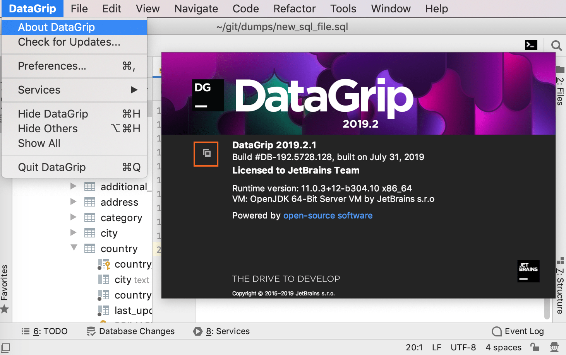Choose Hide DataGrip menu entry
The height and width of the screenshot is (355, 566).
(74, 114)
